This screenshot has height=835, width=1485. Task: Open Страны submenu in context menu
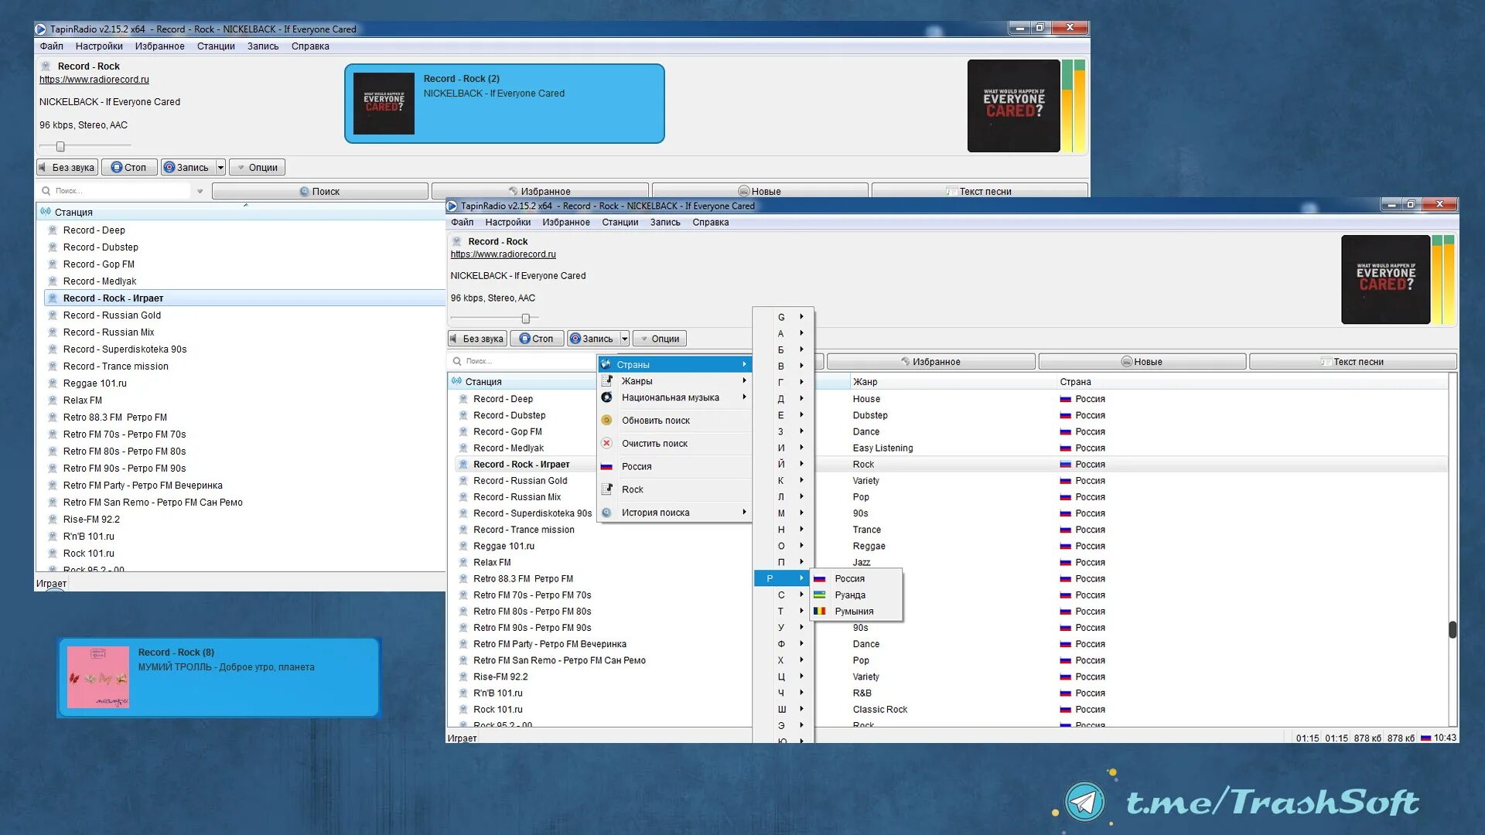[x=674, y=364]
